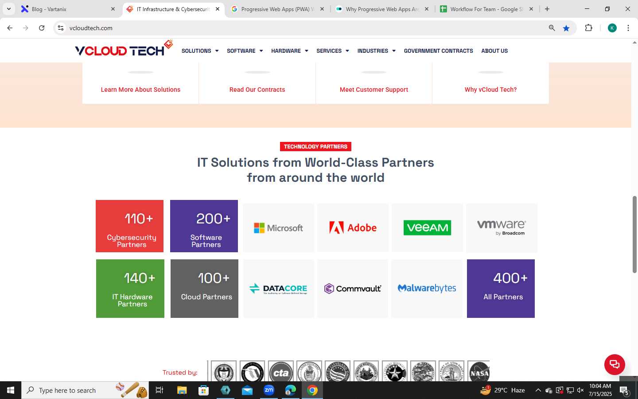
Task: Show hidden system tray icons
Action: click(x=538, y=390)
